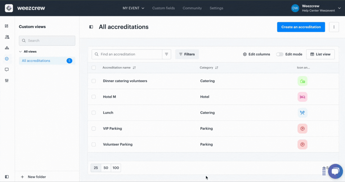
Task: Click Parking category in VIP Parking row
Action: [x=206, y=128]
